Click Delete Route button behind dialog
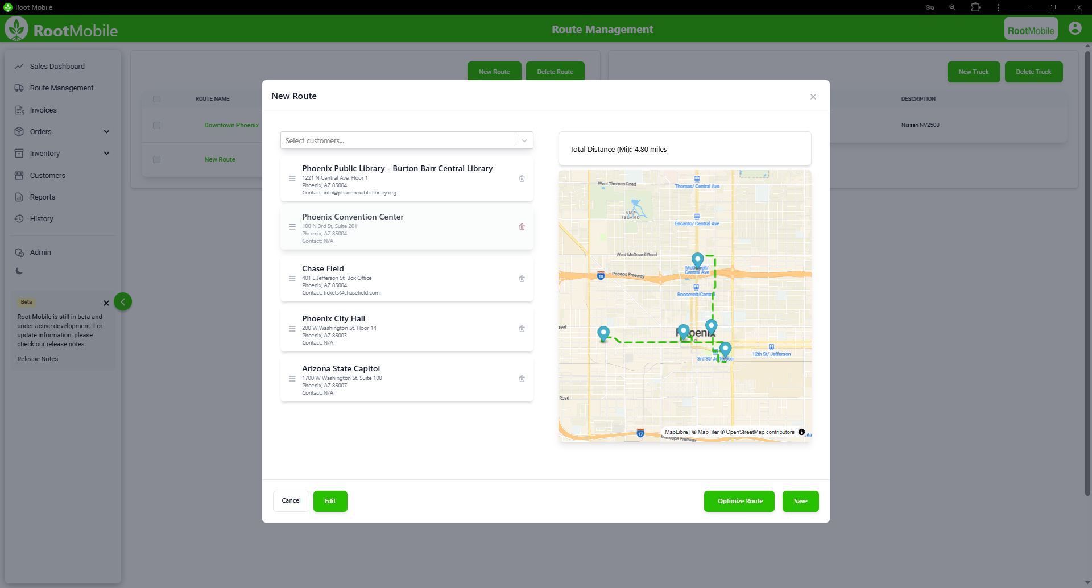Screen dimensions: 1092x588 pyautogui.click(x=555, y=72)
